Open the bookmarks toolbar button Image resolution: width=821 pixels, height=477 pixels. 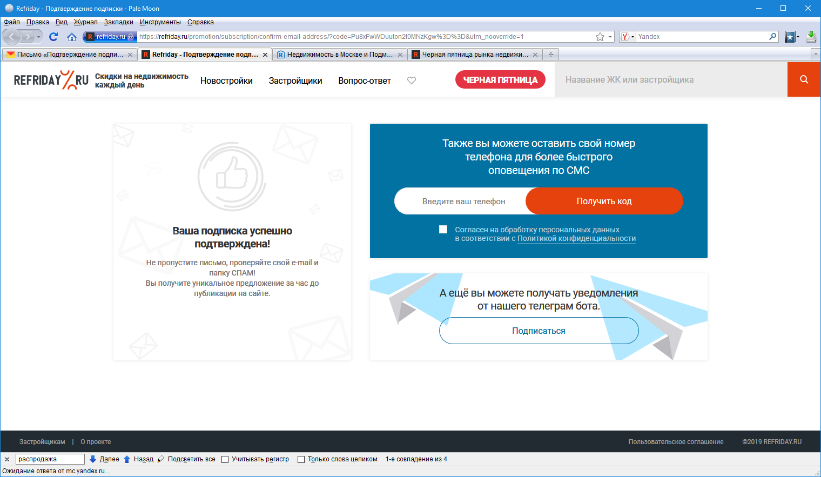(x=790, y=37)
